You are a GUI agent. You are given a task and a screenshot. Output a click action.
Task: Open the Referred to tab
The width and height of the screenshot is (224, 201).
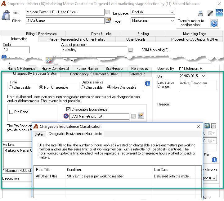point(137,74)
